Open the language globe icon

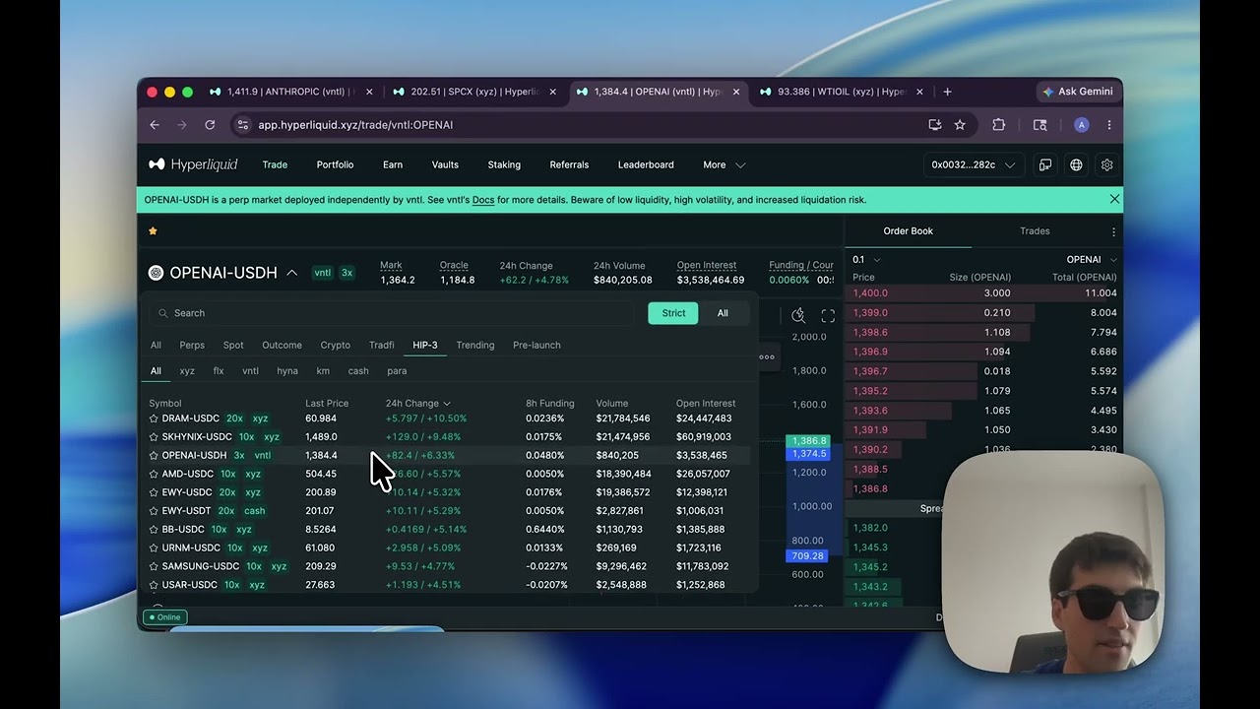click(x=1076, y=164)
